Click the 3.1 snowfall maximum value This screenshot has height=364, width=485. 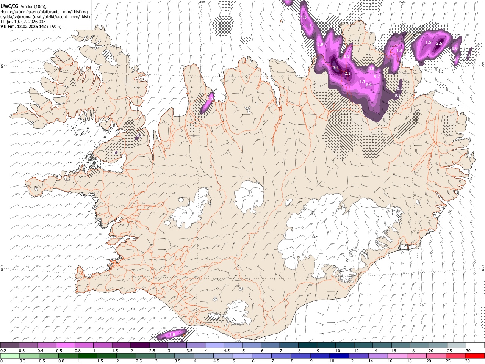(x=335, y=68)
